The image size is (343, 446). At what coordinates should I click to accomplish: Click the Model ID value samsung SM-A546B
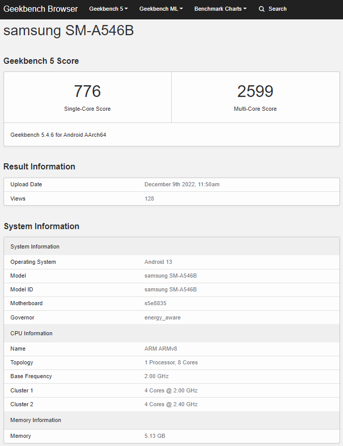pyautogui.click(x=171, y=290)
